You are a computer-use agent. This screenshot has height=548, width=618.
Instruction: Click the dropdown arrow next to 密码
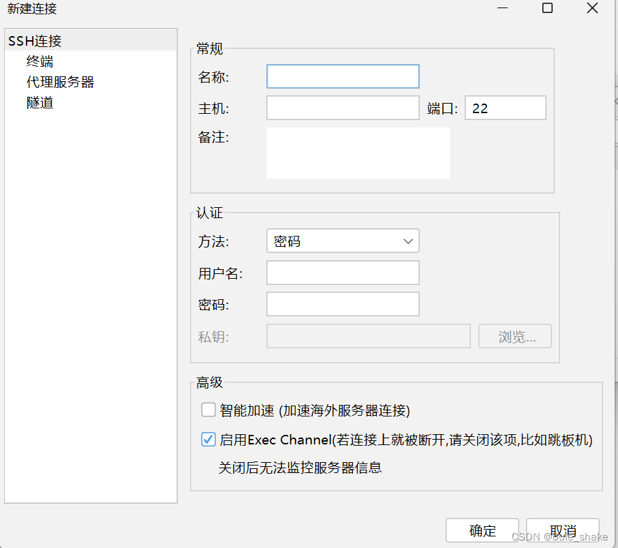407,241
